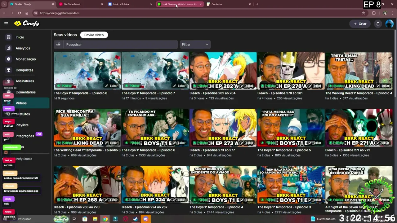Open The Boys Episódio 6 thumbnail
The image size is (397, 223).
click(155, 128)
